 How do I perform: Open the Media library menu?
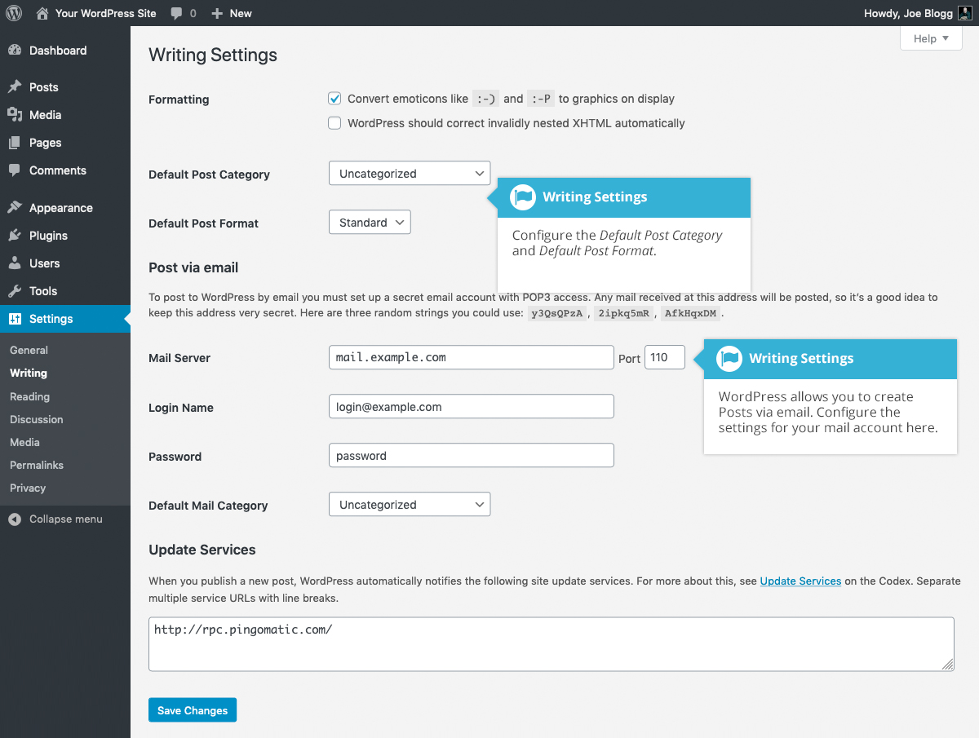65,115
